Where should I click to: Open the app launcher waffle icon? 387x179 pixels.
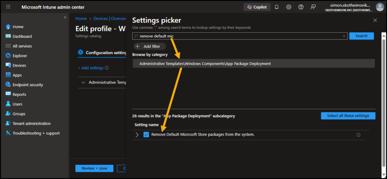pos(8,7)
